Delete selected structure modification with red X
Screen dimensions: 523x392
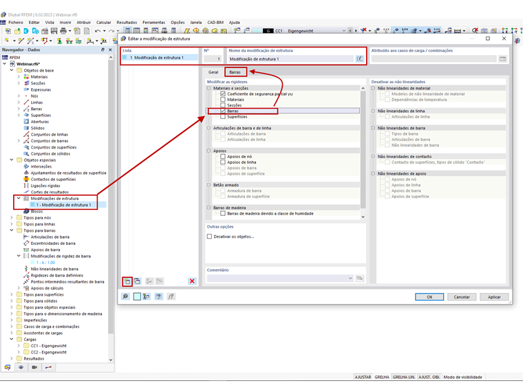(192, 281)
